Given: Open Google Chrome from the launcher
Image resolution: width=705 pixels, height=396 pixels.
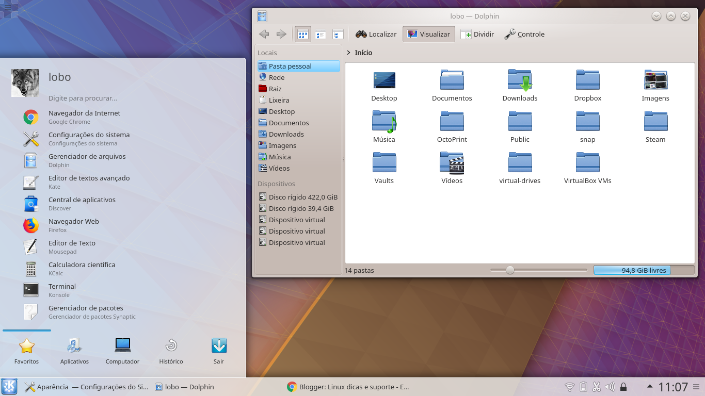Looking at the screenshot, I should (x=84, y=117).
